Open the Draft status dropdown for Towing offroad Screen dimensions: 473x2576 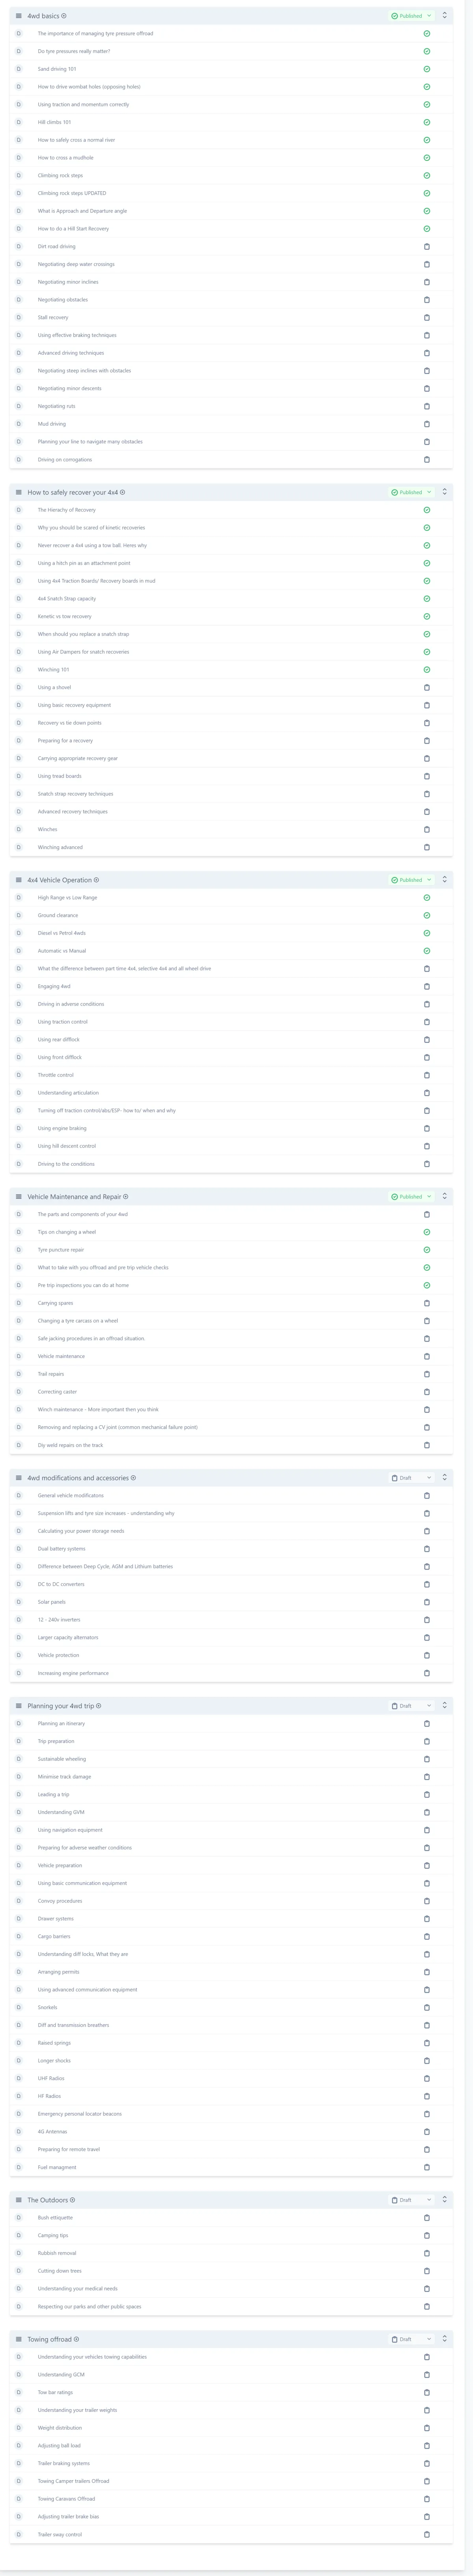pyautogui.click(x=411, y=2339)
